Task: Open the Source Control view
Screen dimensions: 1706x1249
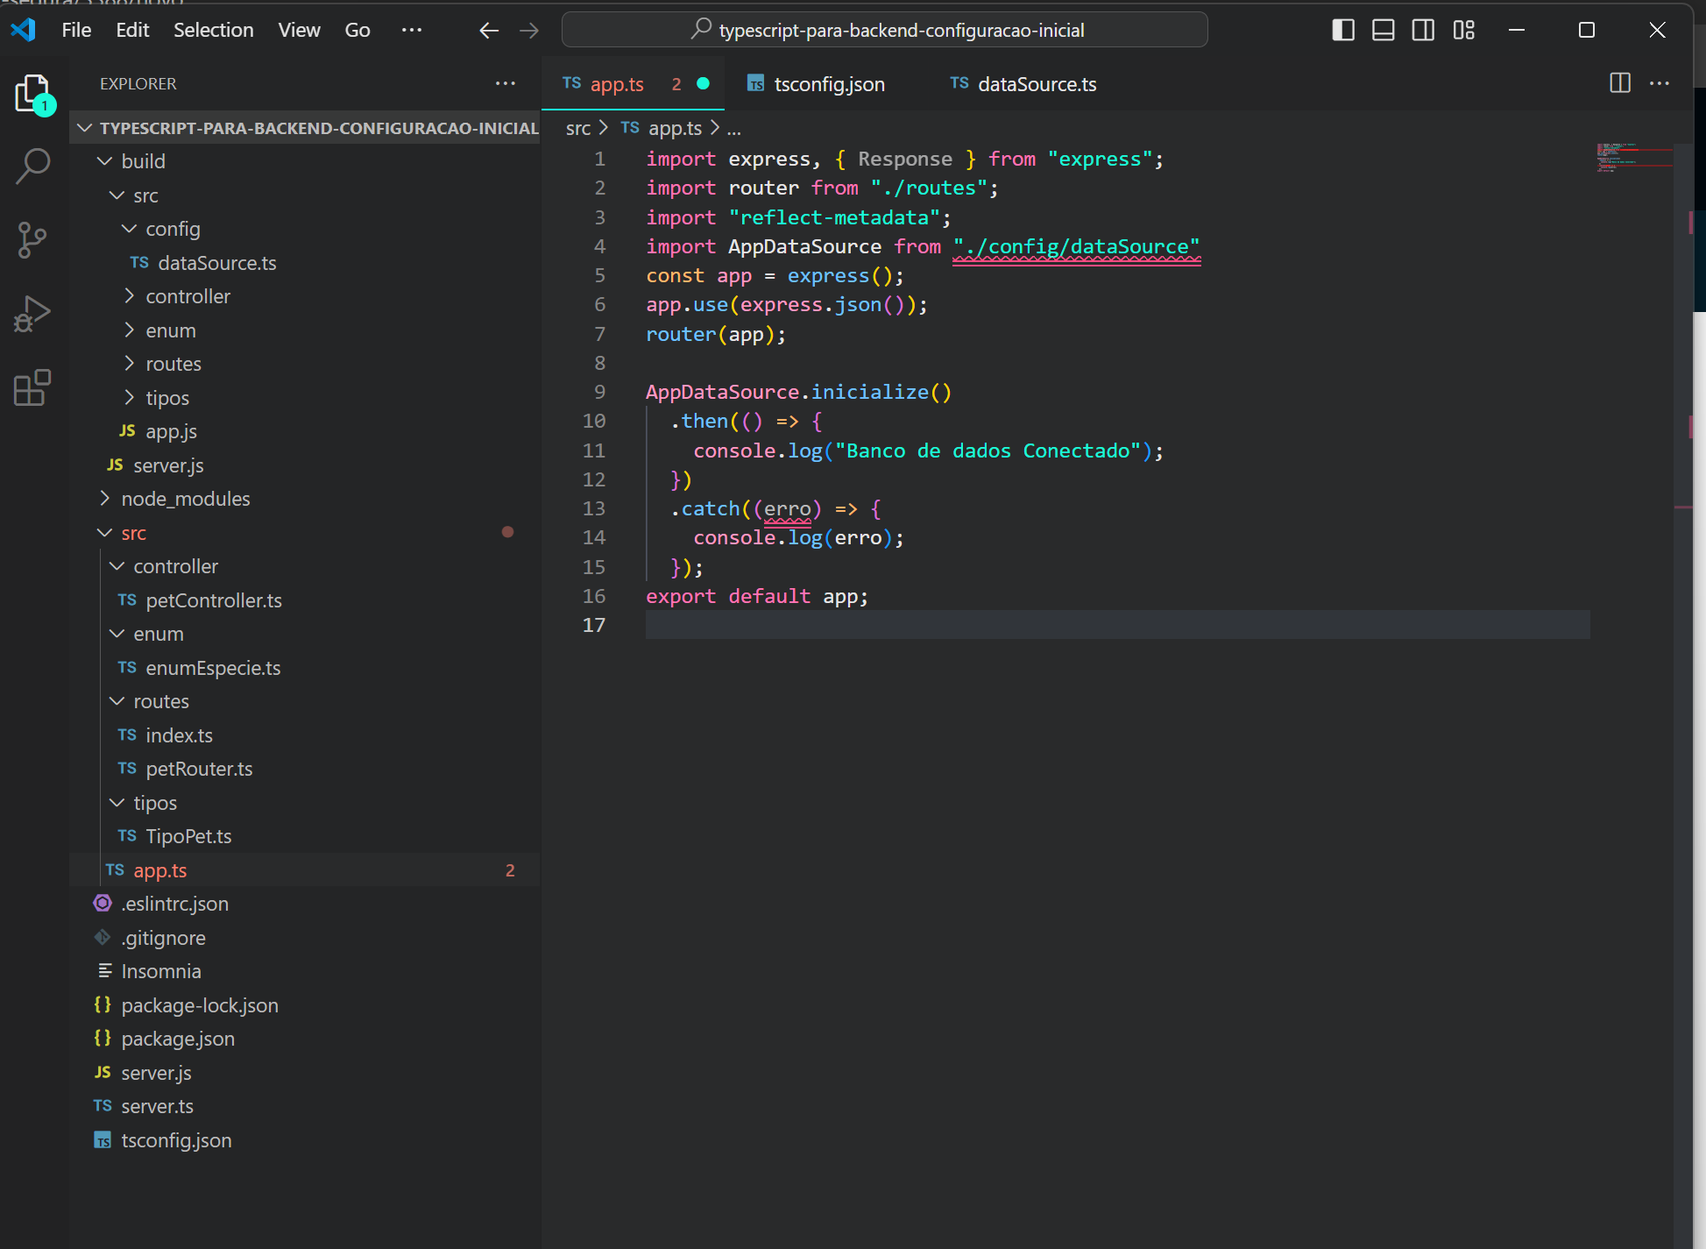Action: tap(33, 239)
